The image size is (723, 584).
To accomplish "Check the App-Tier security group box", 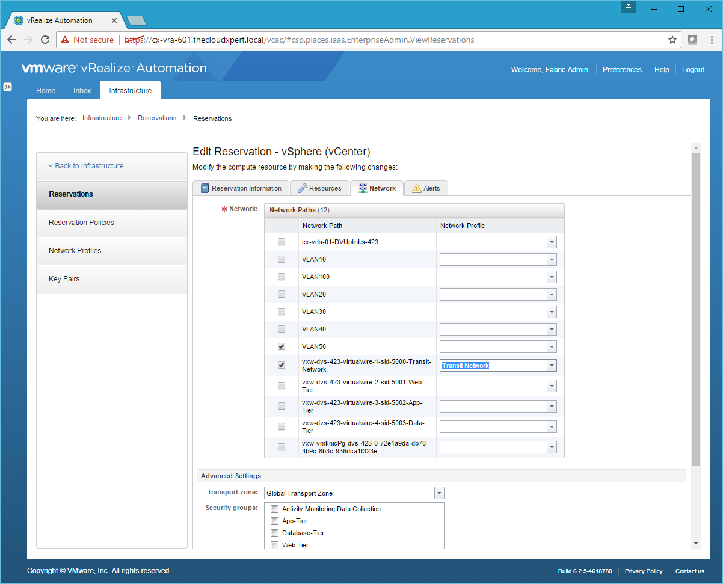I will [x=275, y=521].
